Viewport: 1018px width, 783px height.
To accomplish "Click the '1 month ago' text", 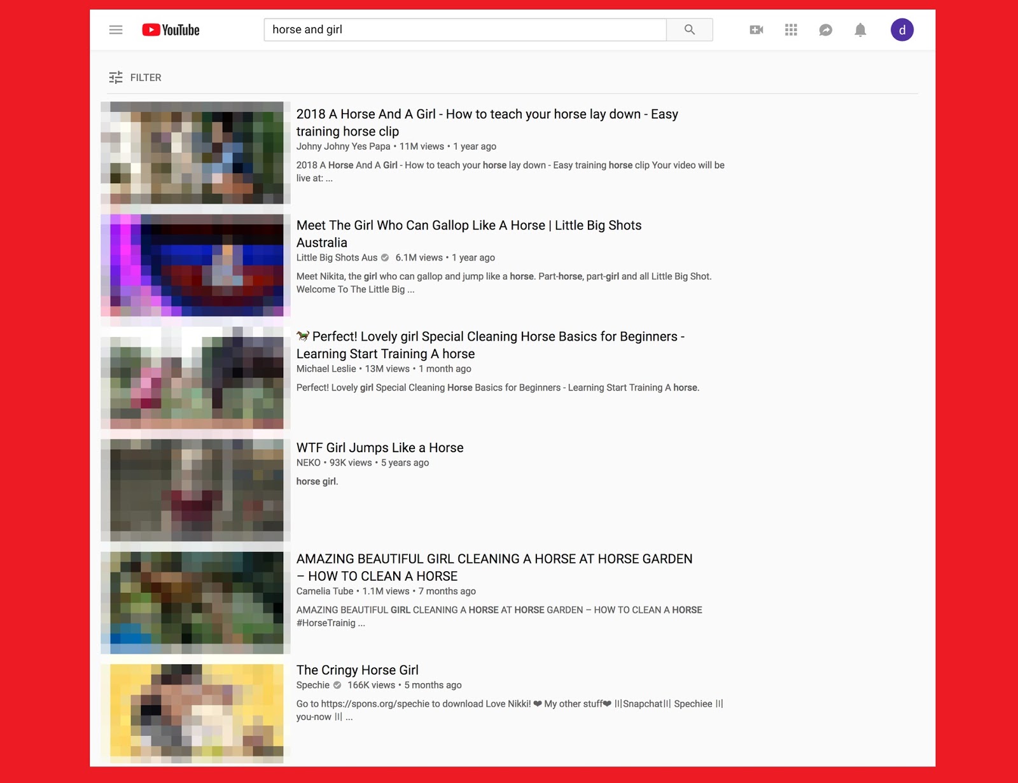I will pos(445,369).
